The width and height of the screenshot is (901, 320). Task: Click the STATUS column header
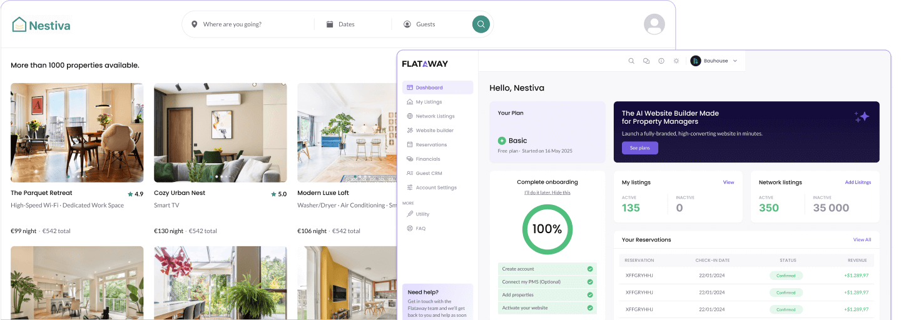[x=788, y=260]
